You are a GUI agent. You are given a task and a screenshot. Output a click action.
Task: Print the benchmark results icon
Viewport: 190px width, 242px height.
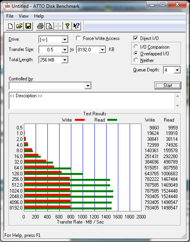click(40, 26)
